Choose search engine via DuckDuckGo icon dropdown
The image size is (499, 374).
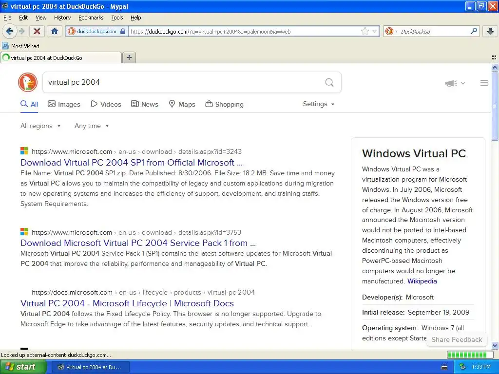coord(391,31)
